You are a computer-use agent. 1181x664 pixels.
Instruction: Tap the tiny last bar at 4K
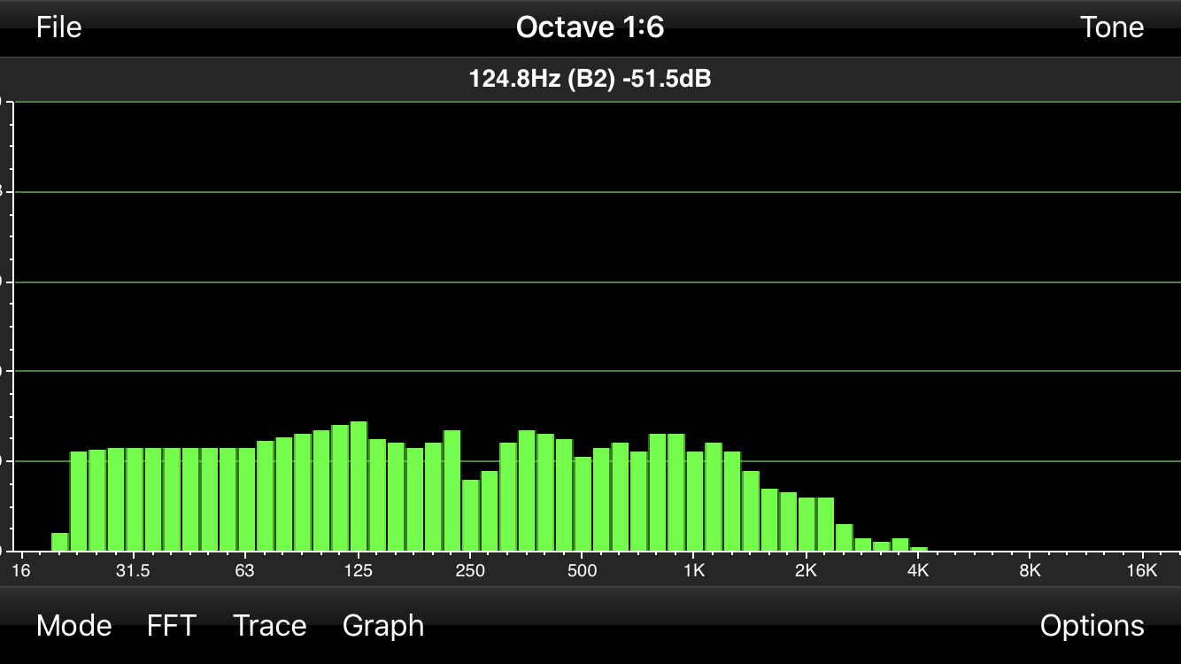tap(919, 549)
